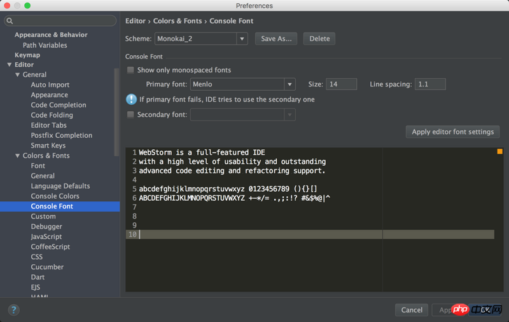Click the search magnifier icon in sidebar

[x=10, y=21]
